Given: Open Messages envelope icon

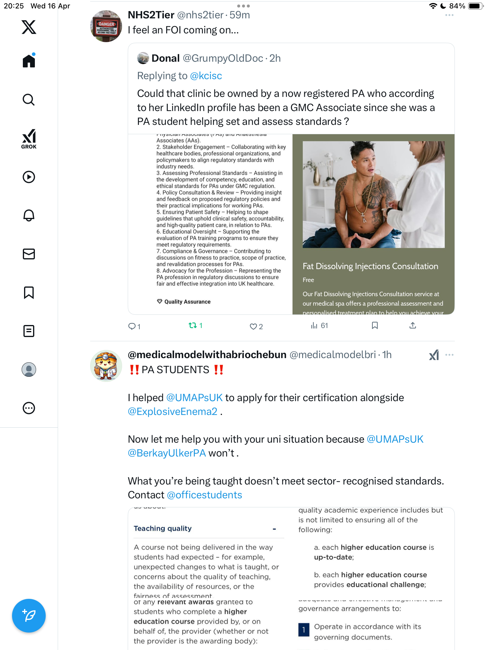Looking at the screenshot, I should click(x=29, y=254).
